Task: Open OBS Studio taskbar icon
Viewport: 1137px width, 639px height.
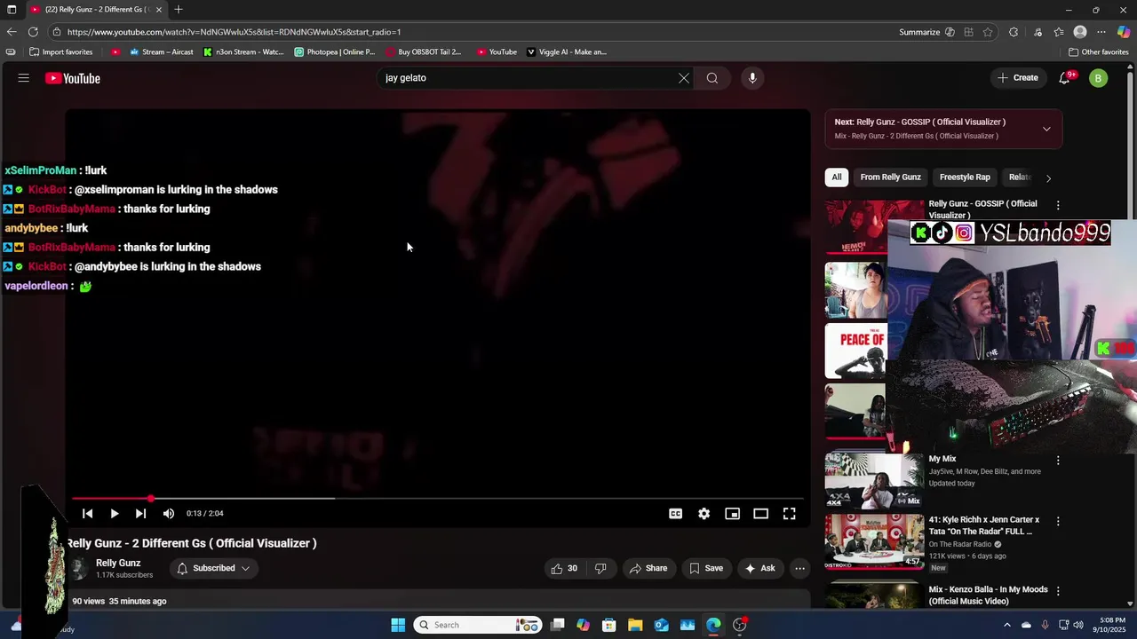Action: coord(739,625)
